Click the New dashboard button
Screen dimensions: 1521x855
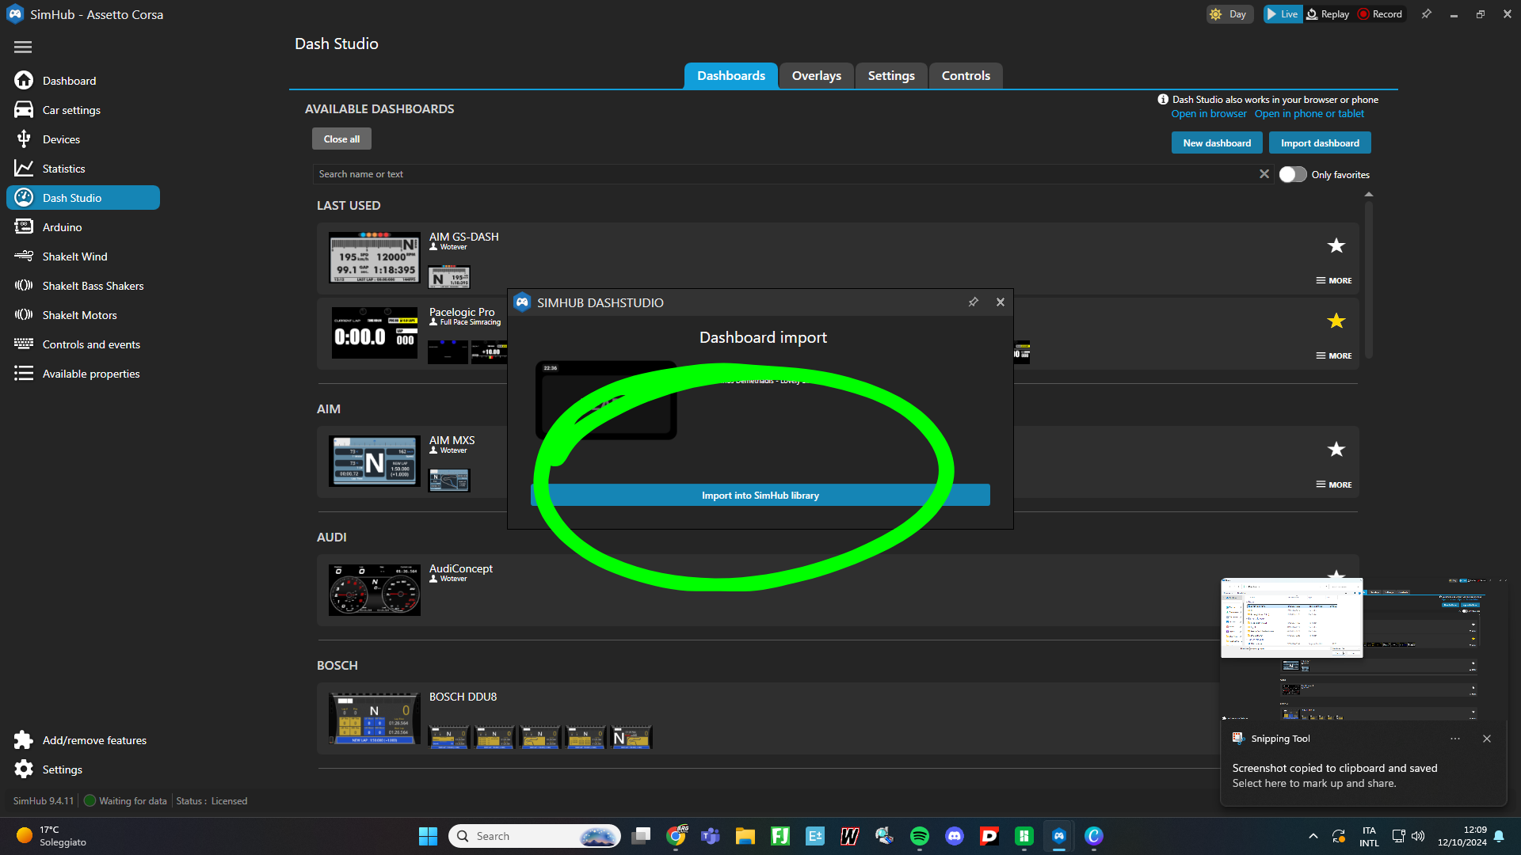[x=1217, y=143]
